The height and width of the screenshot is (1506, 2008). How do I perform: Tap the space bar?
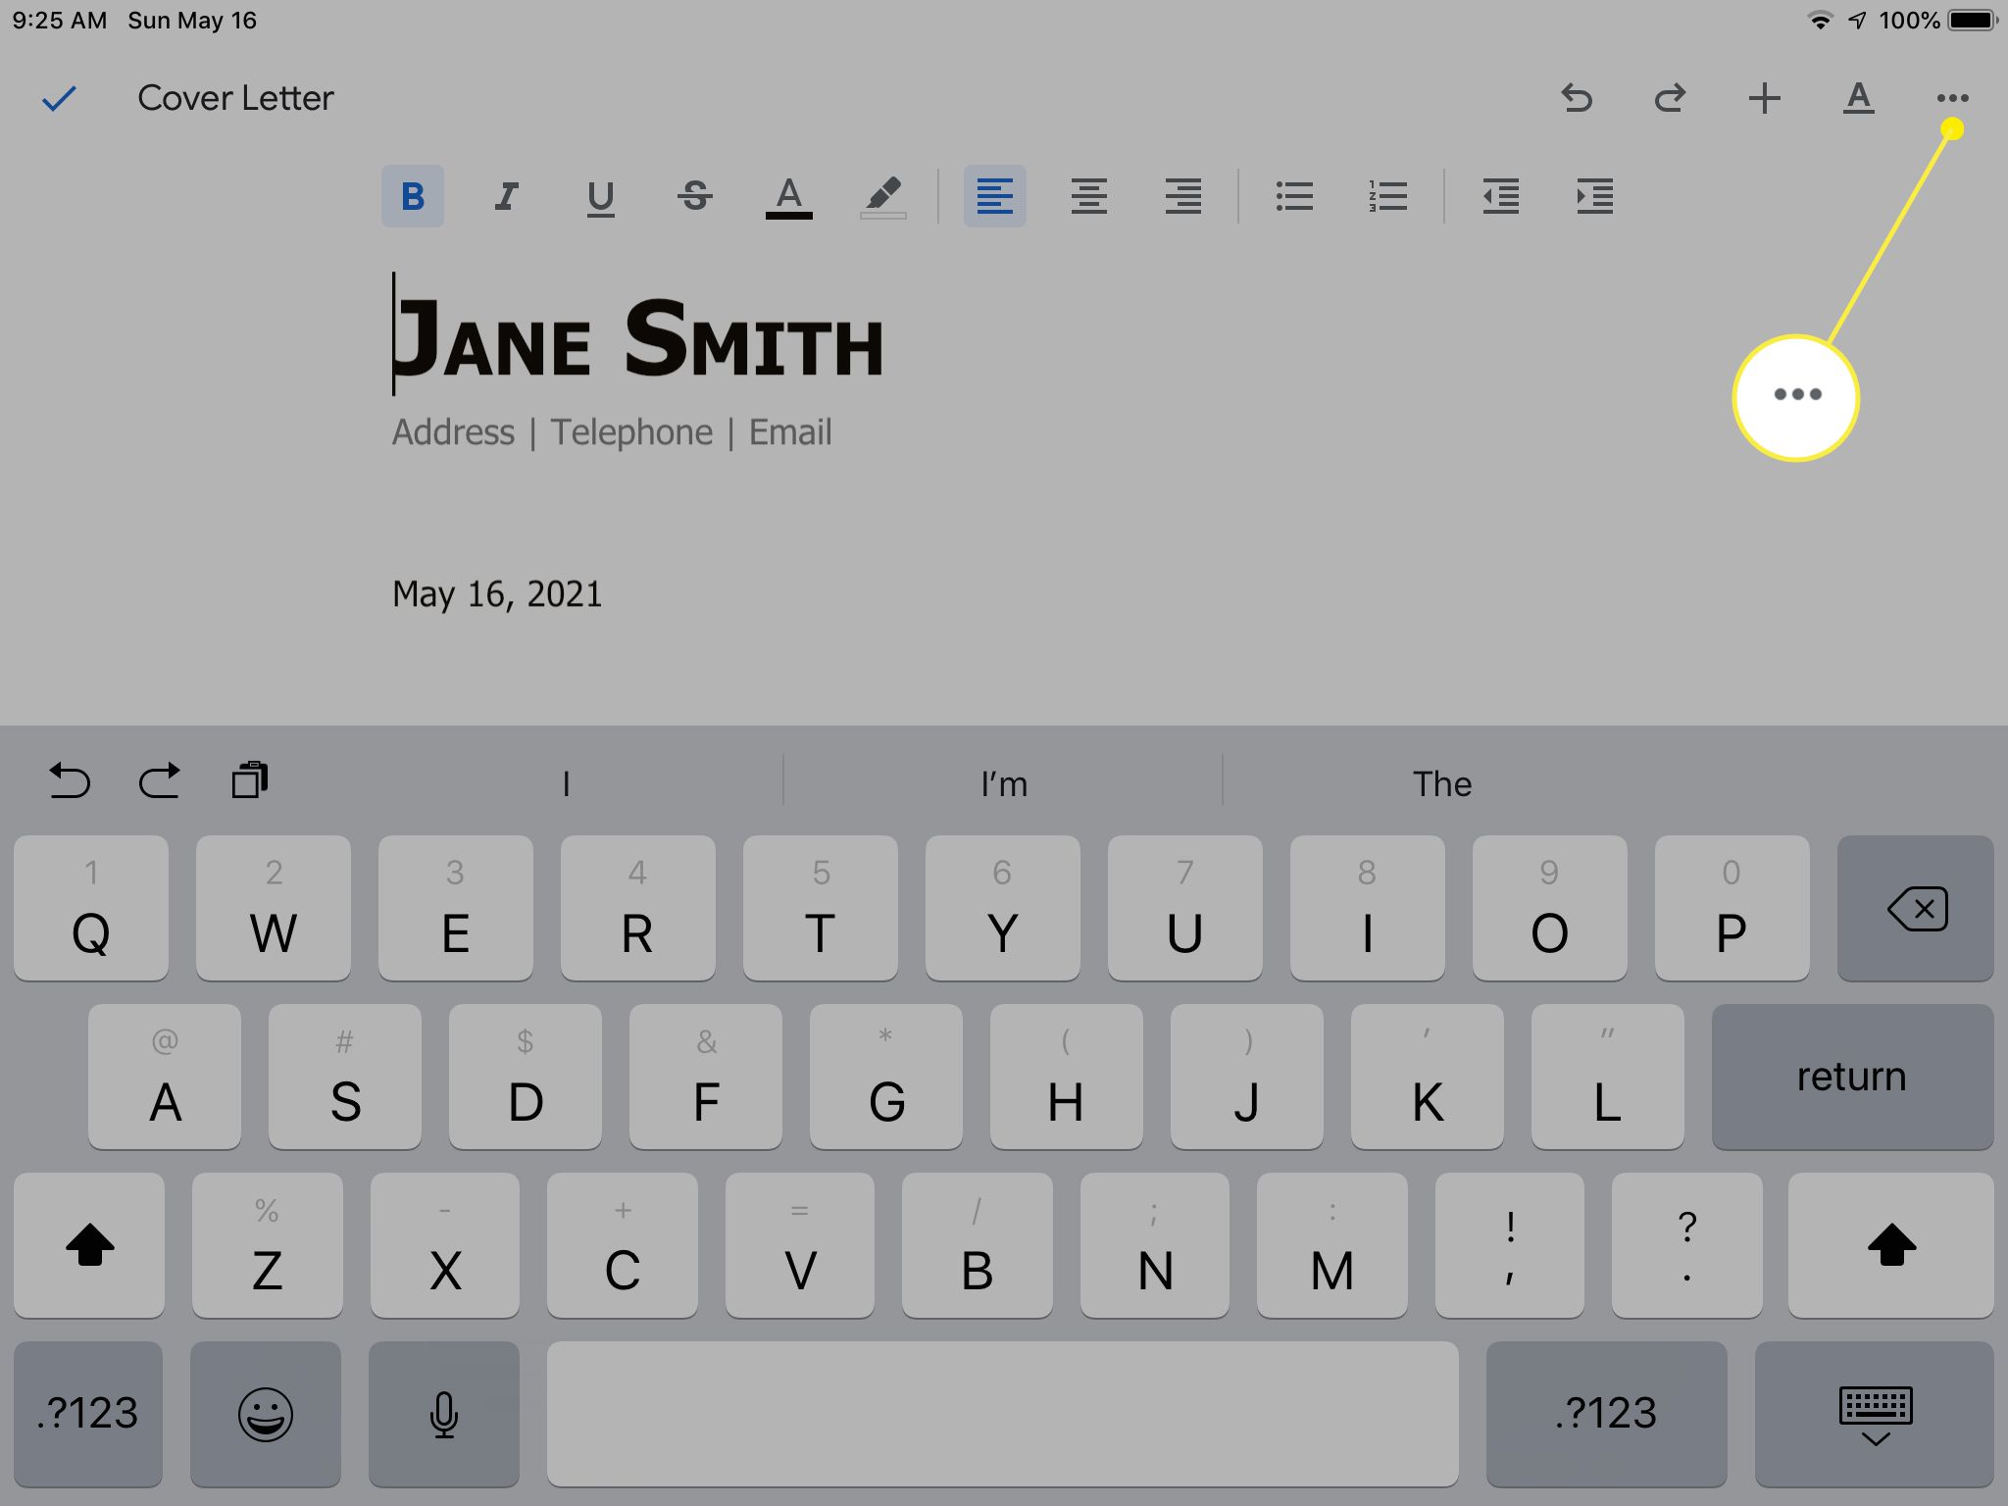click(1003, 1414)
